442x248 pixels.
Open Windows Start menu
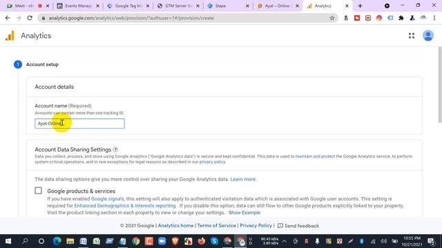(8, 241)
